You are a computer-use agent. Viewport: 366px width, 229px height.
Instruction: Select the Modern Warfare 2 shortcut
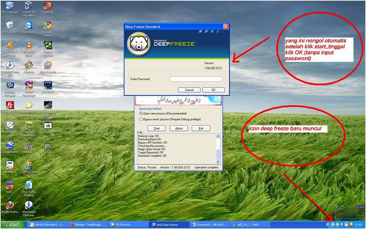point(48,49)
